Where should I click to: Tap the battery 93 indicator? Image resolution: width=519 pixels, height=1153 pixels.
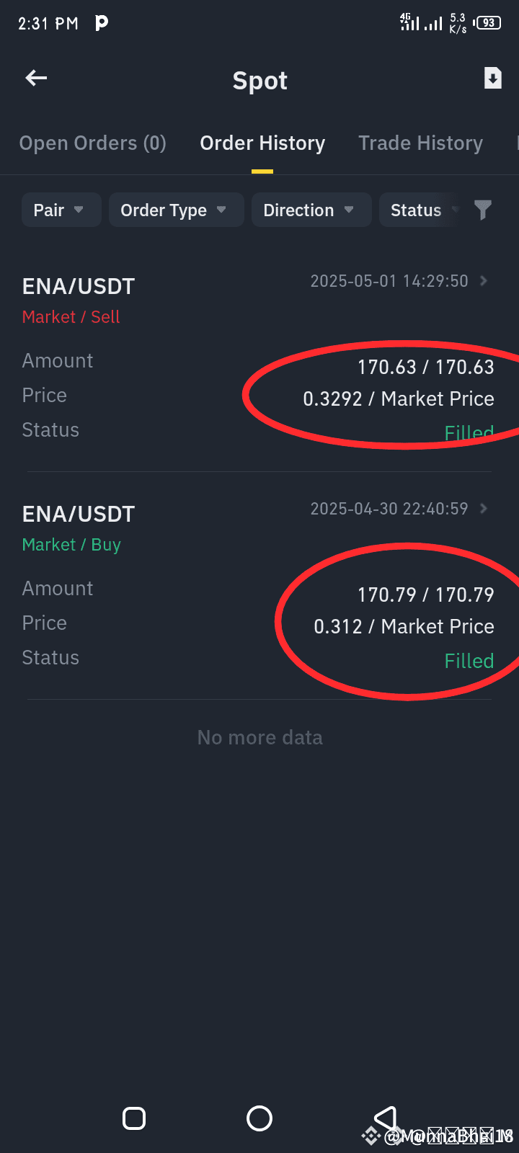pos(487,22)
